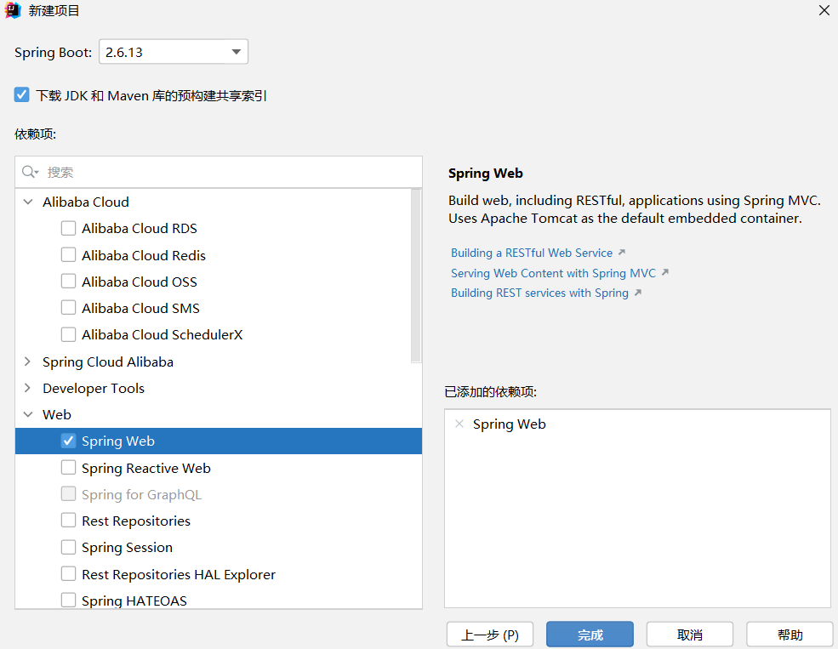This screenshot has width=838, height=649.
Task: Toggle JDK and Maven shared indexes download checkbox
Action: 22,95
